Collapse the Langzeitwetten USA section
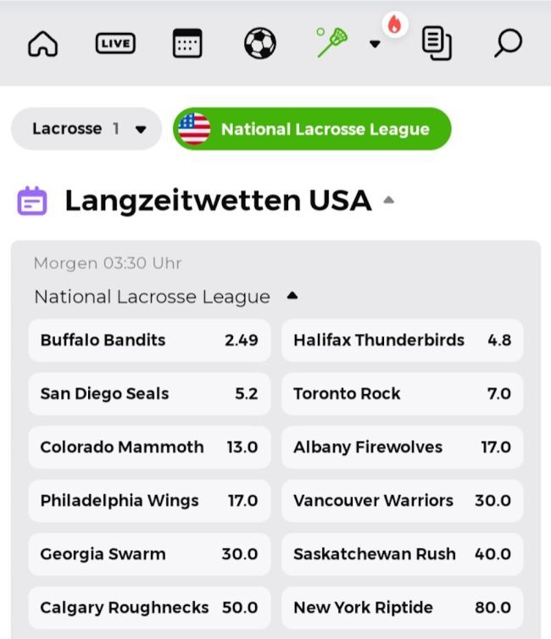Image resolution: width=551 pixels, height=639 pixels. 388,201
